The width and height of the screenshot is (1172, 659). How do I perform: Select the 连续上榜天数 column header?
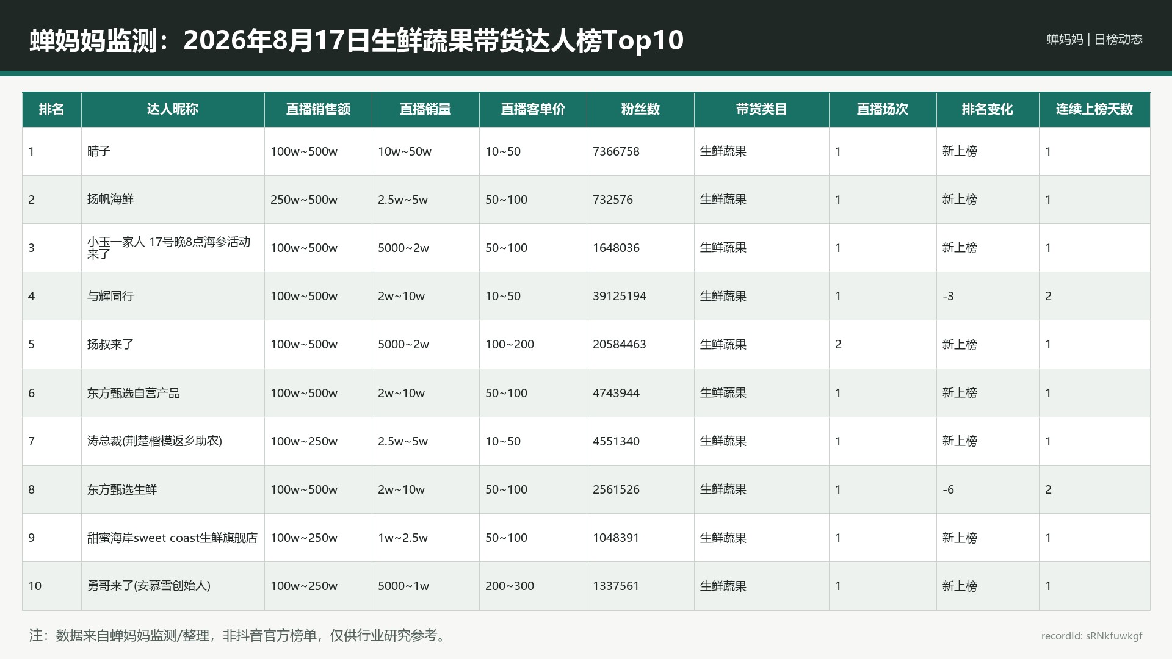click(1094, 109)
